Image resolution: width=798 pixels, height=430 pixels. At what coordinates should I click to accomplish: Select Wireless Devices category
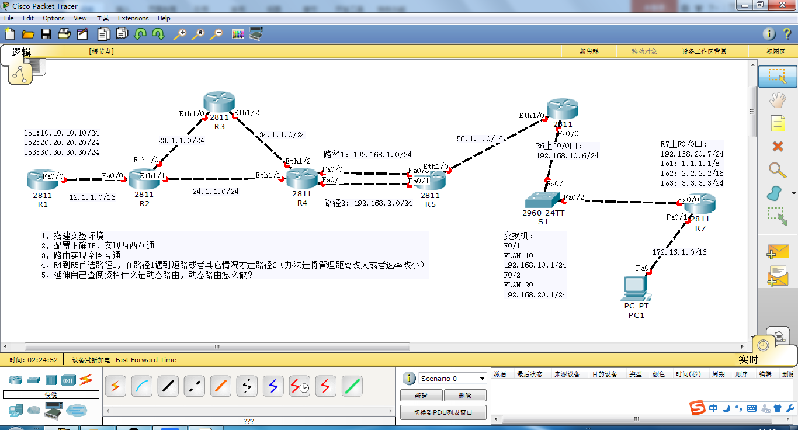(x=68, y=380)
